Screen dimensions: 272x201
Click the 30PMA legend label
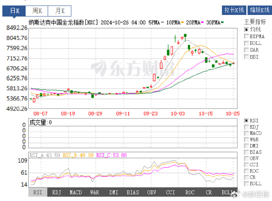(x=213, y=22)
